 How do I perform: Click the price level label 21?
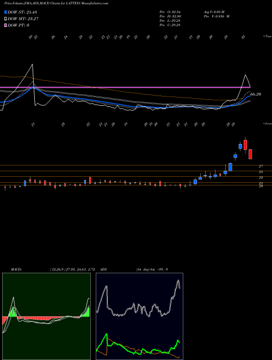coord(261,183)
